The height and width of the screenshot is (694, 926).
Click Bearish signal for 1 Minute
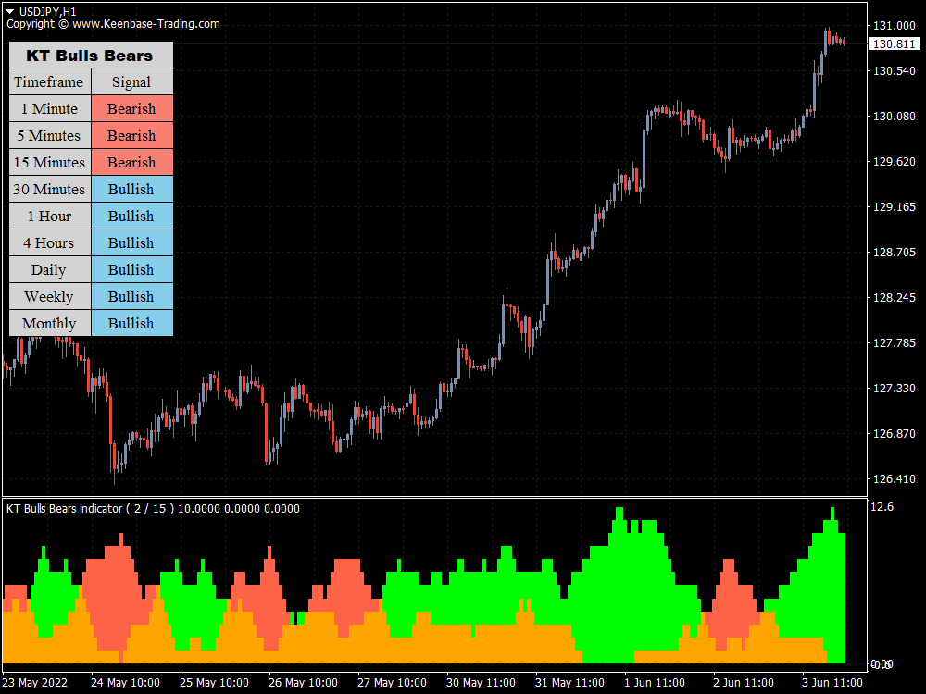point(132,108)
